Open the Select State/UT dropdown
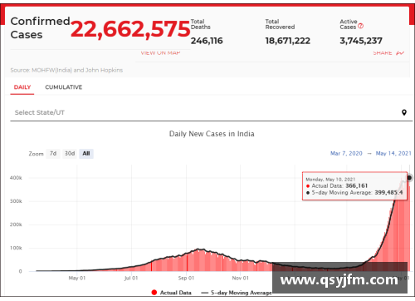The image size is (415, 301). point(211,112)
